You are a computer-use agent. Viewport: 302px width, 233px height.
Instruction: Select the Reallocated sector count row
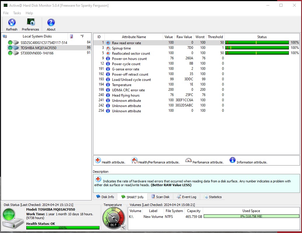(x=131, y=53)
